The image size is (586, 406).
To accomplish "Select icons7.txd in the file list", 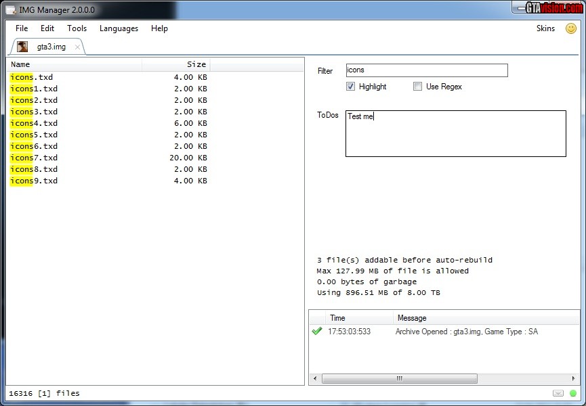I will point(34,158).
